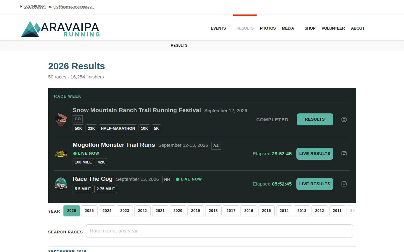
Task: Click the Results breadcrumb label
Action: (x=179, y=45)
